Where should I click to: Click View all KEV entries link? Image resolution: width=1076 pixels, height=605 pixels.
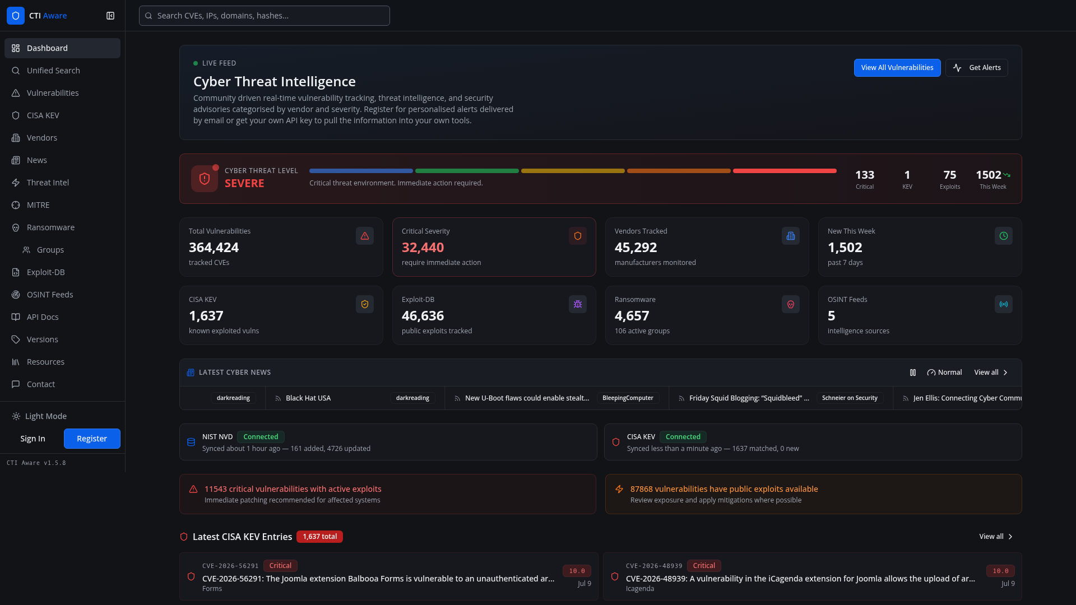pos(996,537)
